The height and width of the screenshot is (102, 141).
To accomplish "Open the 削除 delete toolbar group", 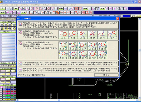I will click(85, 8).
